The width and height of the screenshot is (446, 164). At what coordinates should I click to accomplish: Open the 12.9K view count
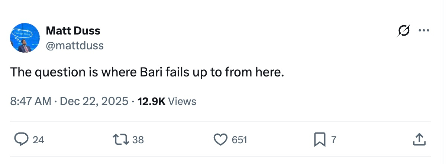click(x=151, y=101)
